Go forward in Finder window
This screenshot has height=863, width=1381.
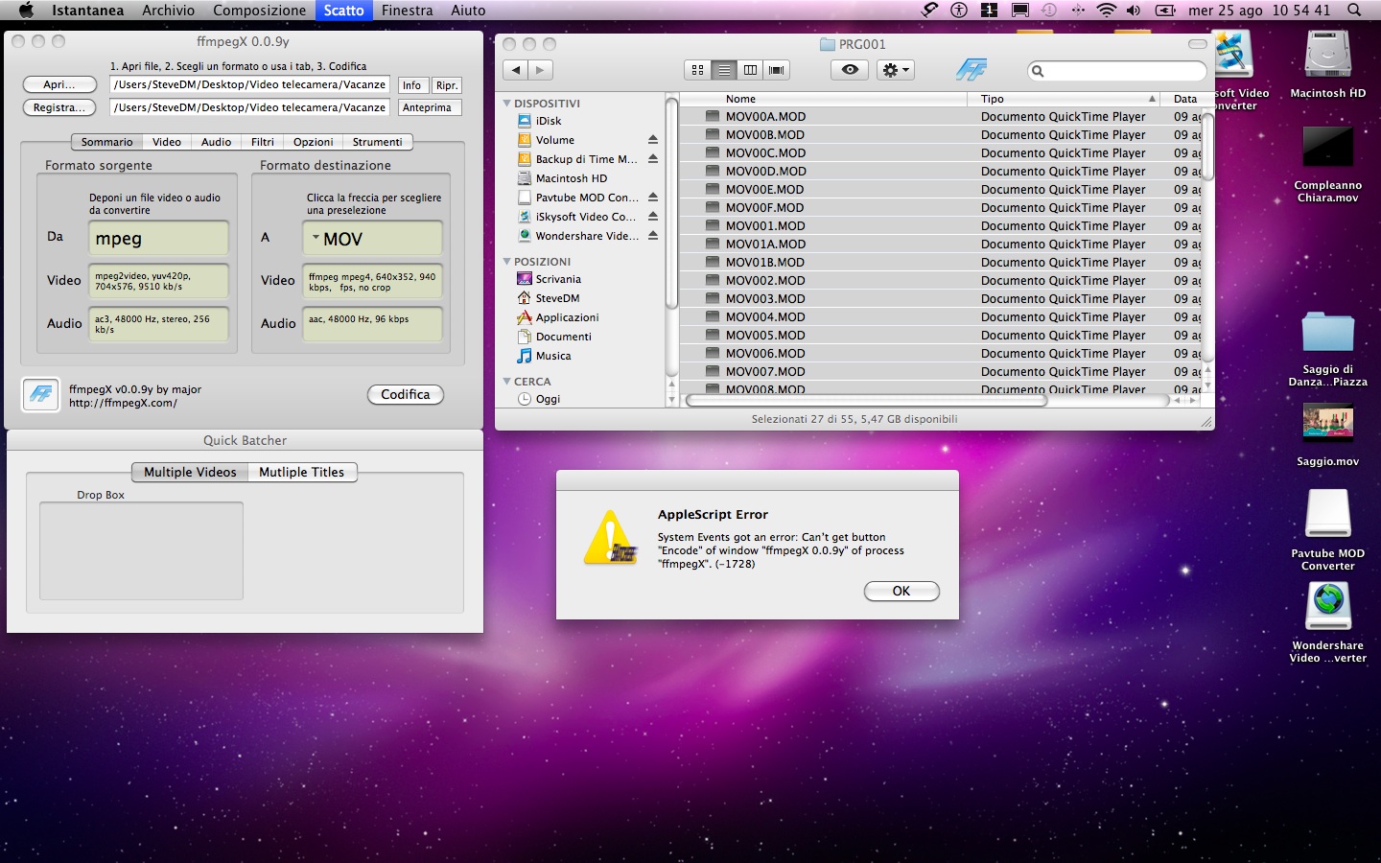pos(541,70)
